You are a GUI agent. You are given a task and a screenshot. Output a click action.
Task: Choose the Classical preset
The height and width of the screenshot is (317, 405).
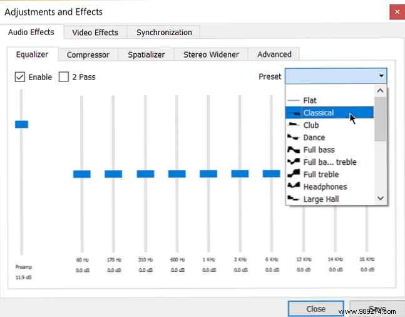[x=330, y=113]
